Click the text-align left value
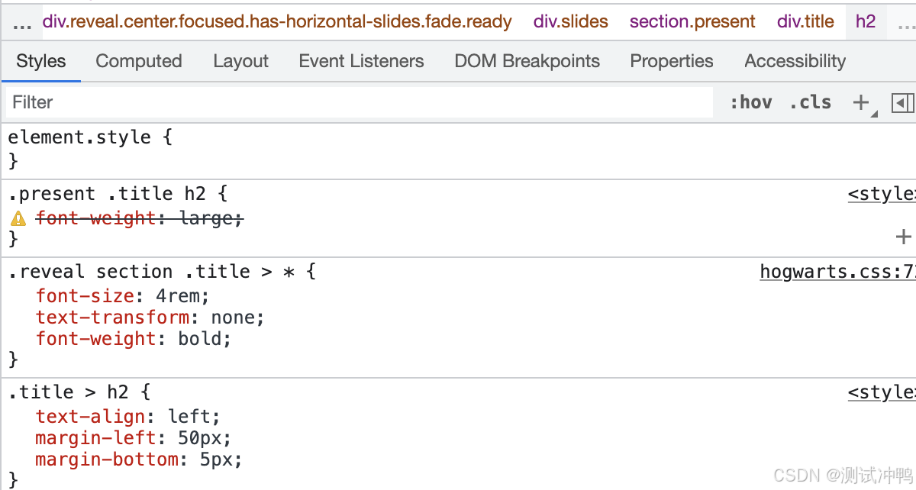Viewport: 916px width, 490px height. [193, 417]
